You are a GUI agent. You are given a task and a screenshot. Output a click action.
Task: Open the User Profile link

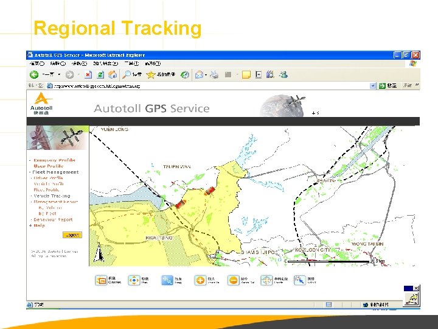click(48, 166)
